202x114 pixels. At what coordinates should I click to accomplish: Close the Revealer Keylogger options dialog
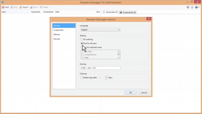[149, 19]
